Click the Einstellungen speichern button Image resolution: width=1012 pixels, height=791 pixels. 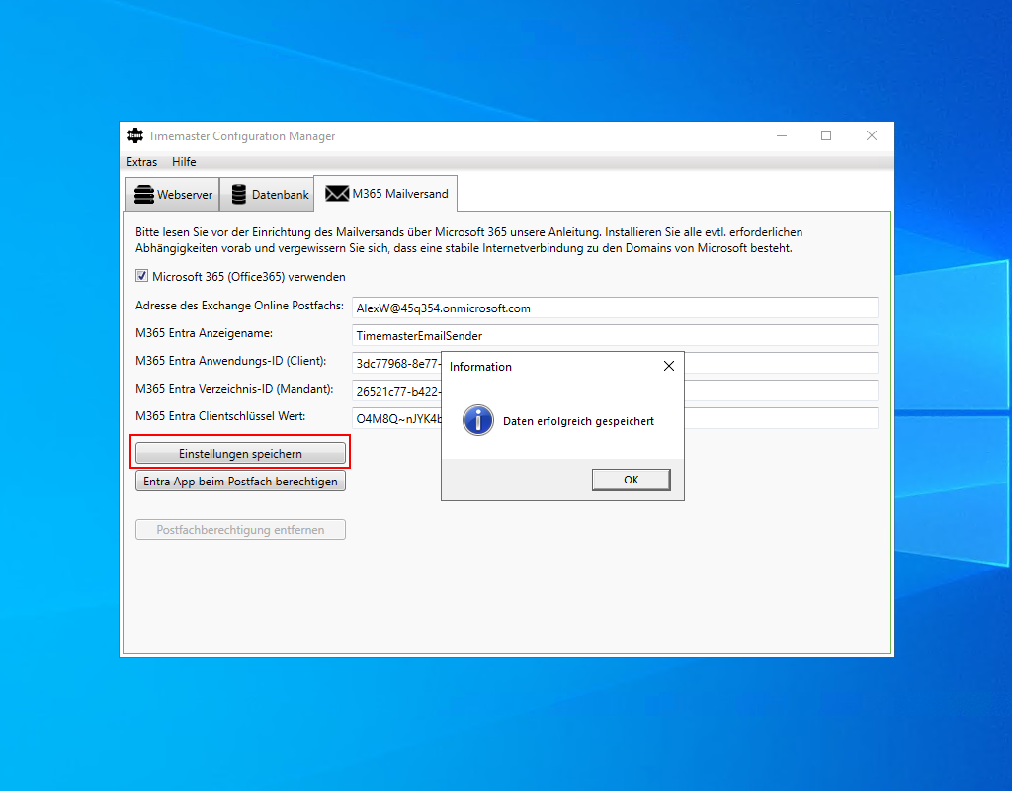(x=240, y=454)
